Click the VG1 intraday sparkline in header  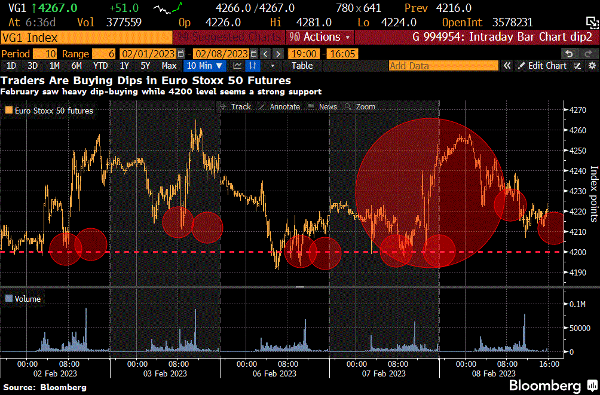point(167,8)
